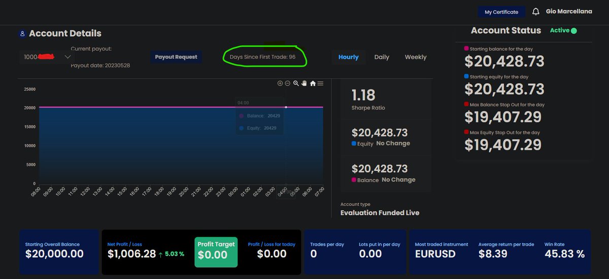Open the account number dropdown
Image resolution: width=609 pixels, height=279 pixels.
point(47,57)
